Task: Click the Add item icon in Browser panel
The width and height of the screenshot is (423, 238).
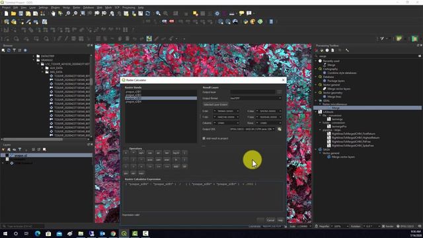Action: 3,50
